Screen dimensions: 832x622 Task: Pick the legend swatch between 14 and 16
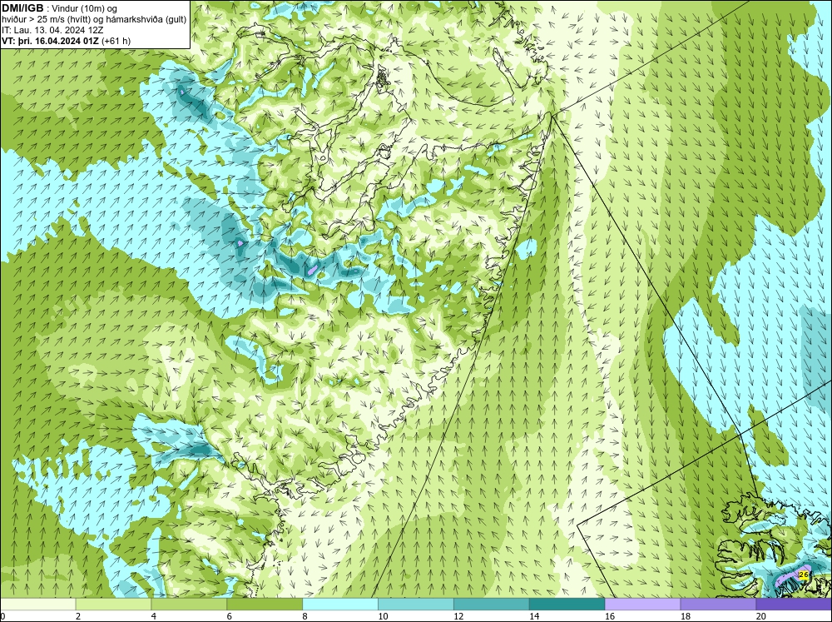click(x=567, y=604)
